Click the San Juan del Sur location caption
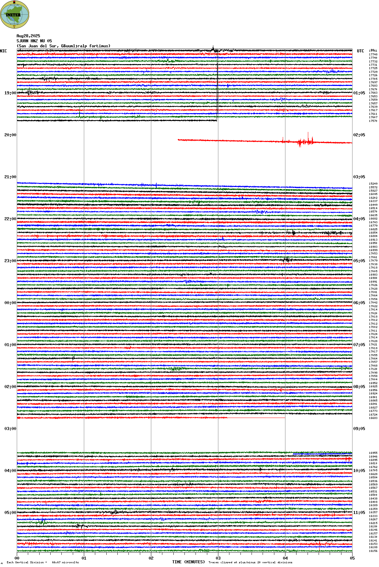379x567 pixels. tap(63, 46)
